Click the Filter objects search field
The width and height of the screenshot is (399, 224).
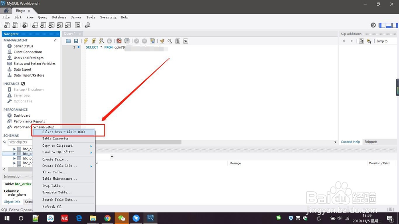20,142
